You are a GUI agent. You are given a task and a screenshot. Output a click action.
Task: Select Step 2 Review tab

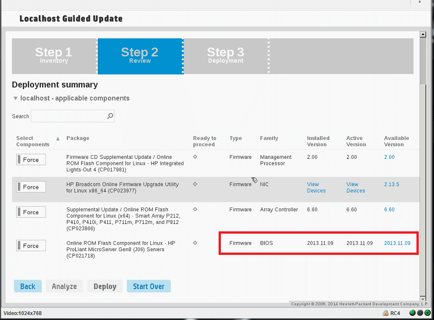click(140, 56)
